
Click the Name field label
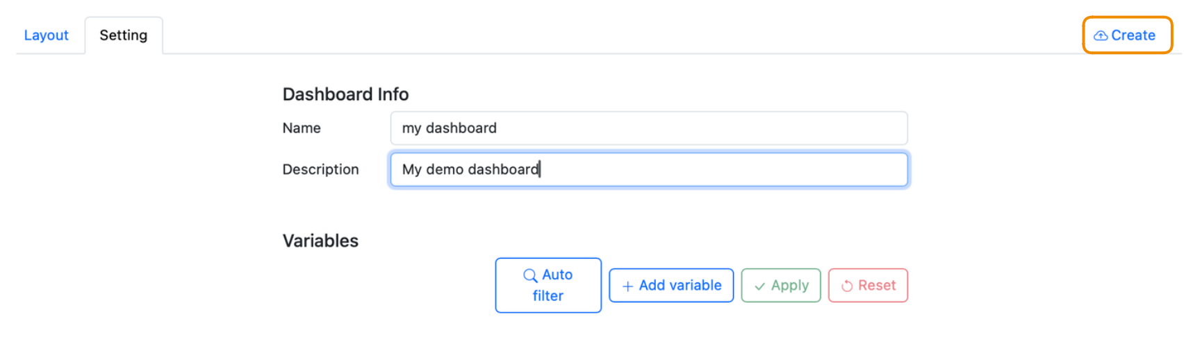[302, 128]
